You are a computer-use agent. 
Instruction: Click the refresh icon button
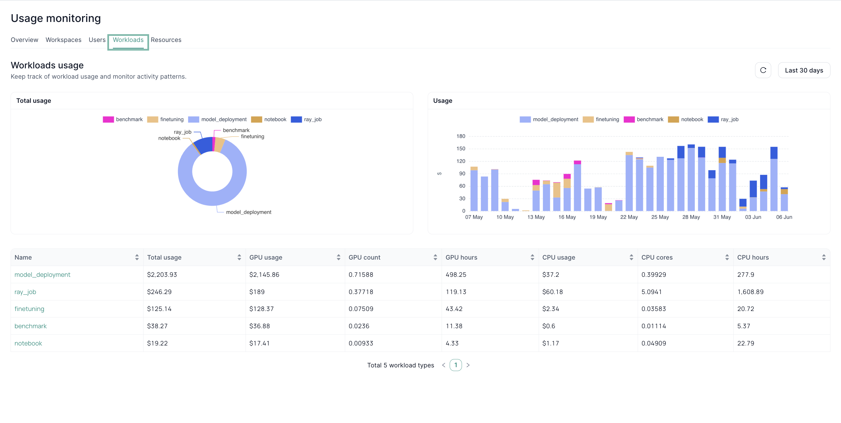point(763,70)
